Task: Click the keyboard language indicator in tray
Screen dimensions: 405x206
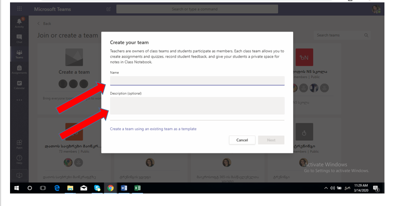Action: click(347, 188)
